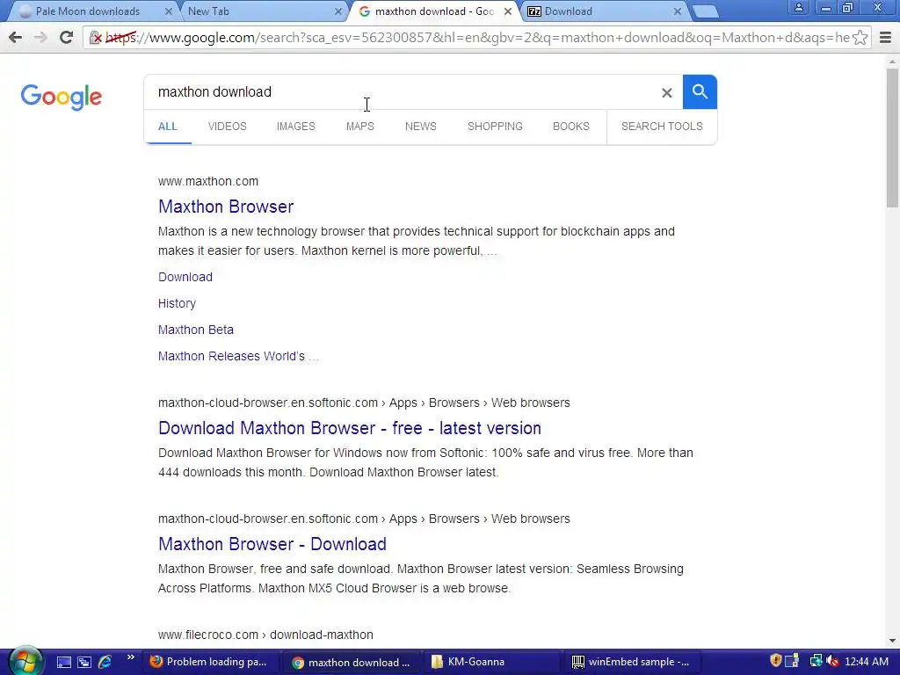This screenshot has height=675, width=900.
Task: Clear the search box with X
Action: click(666, 92)
